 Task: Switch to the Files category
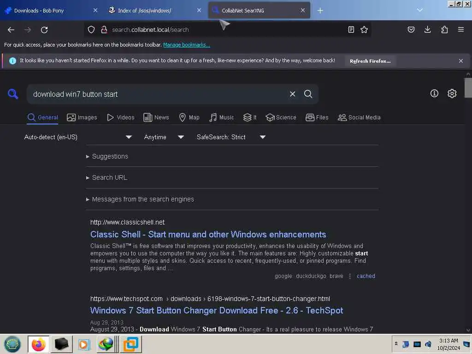click(317, 118)
